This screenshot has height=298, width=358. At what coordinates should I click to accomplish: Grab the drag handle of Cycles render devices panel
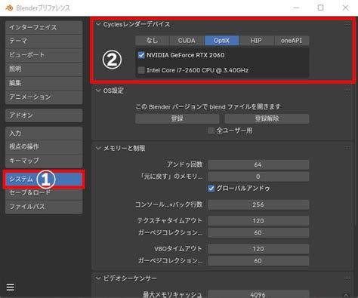tap(347, 24)
